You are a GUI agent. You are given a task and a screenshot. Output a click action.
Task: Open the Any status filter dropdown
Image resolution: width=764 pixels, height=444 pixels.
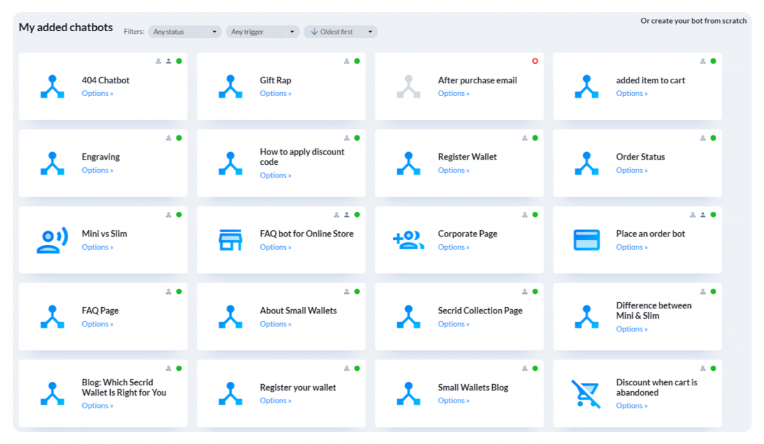click(x=185, y=32)
